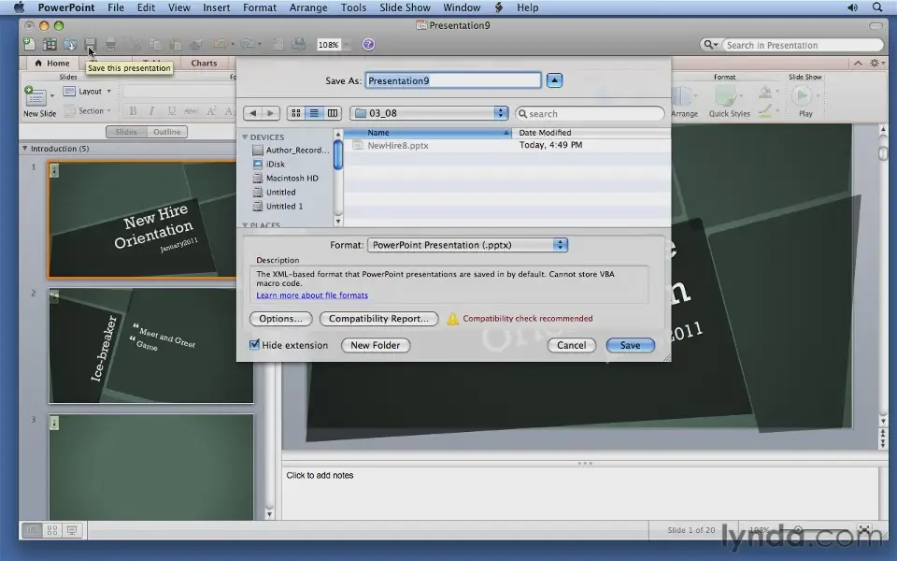
Task: Open the Layout dropdown
Action: pos(87,91)
